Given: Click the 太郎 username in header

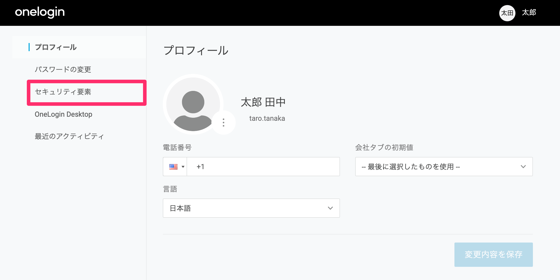Looking at the screenshot, I should 529,12.
